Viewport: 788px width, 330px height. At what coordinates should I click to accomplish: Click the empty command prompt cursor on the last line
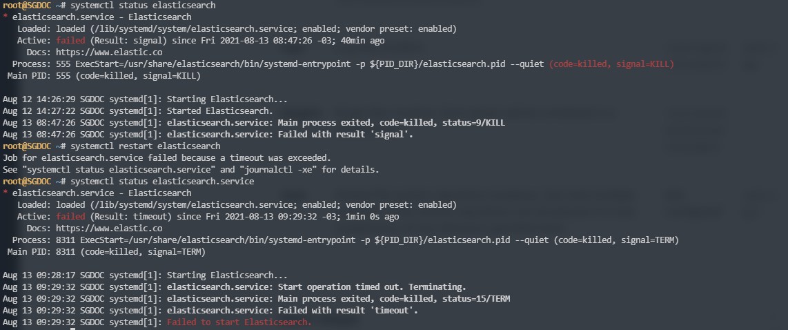[x=75, y=329]
